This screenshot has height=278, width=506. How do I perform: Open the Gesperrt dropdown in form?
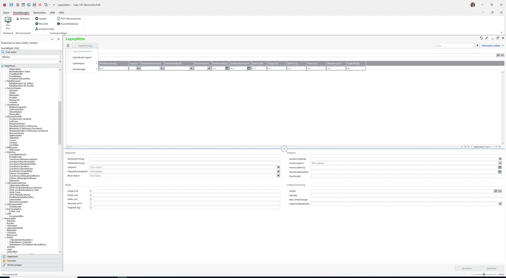[x=278, y=167]
